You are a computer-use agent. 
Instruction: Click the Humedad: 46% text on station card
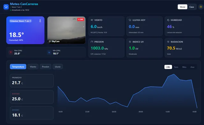click(16, 40)
